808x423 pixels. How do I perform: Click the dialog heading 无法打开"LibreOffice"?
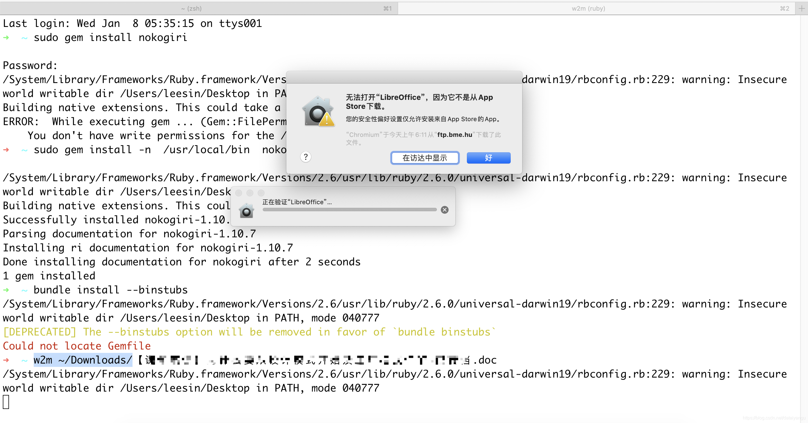(x=419, y=102)
